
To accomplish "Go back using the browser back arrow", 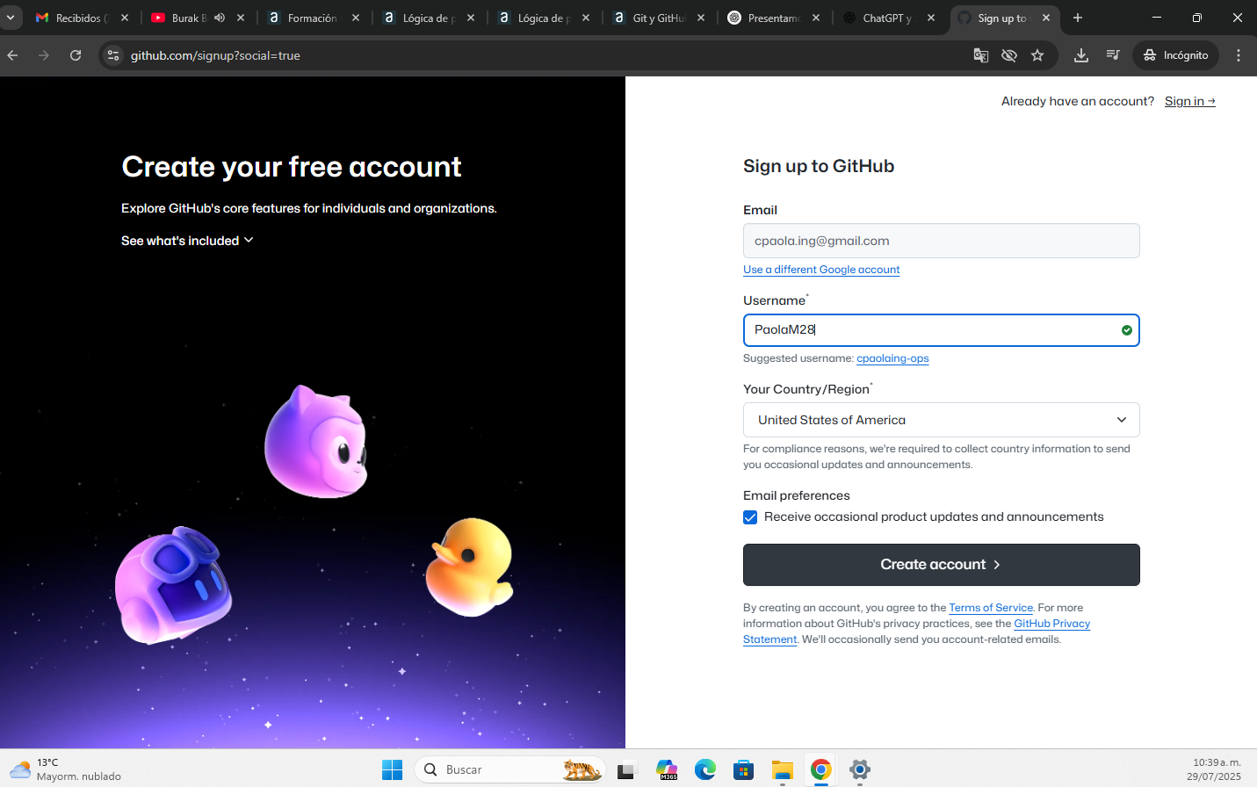I will click(x=13, y=55).
